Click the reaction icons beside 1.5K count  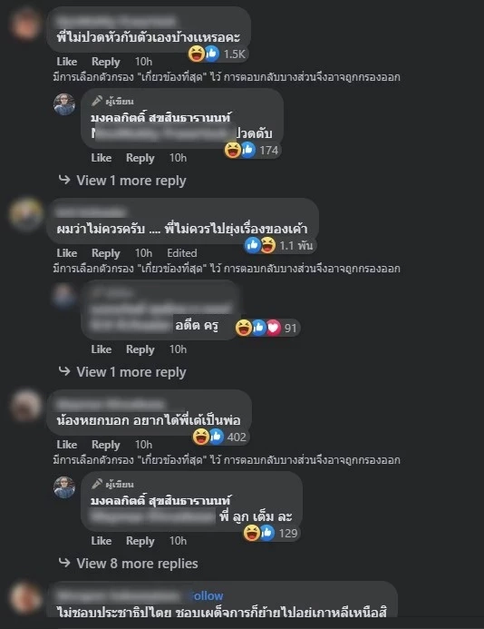(204, 54)
